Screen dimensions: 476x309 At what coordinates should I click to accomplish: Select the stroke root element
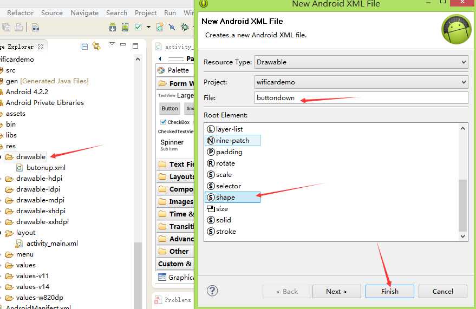(221, 232)
